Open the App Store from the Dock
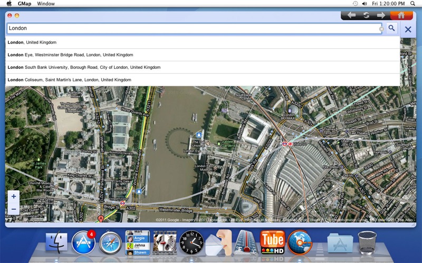422x263 pixels. (83, 242)
